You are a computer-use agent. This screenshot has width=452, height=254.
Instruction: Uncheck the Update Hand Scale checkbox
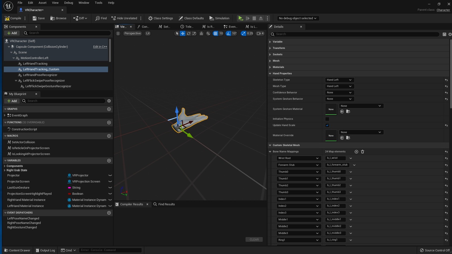click(327, 125)
